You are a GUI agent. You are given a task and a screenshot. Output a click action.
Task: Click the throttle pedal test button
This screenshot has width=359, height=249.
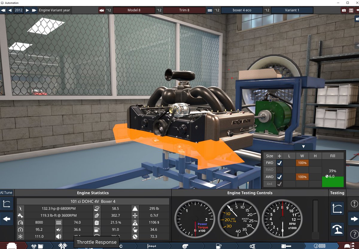click(337, 229)
